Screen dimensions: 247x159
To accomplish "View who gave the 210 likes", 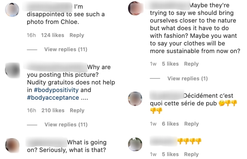I will tap(53, 111).
